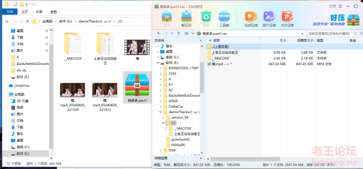
Task: Close the 文件夹 folder tree panel
Action: [201, 40]
